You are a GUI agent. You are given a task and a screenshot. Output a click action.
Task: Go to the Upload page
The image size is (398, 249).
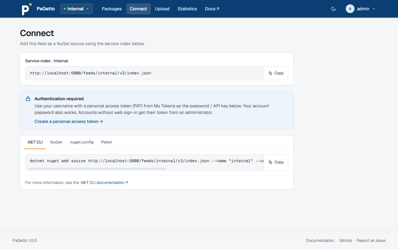(162, 9)
